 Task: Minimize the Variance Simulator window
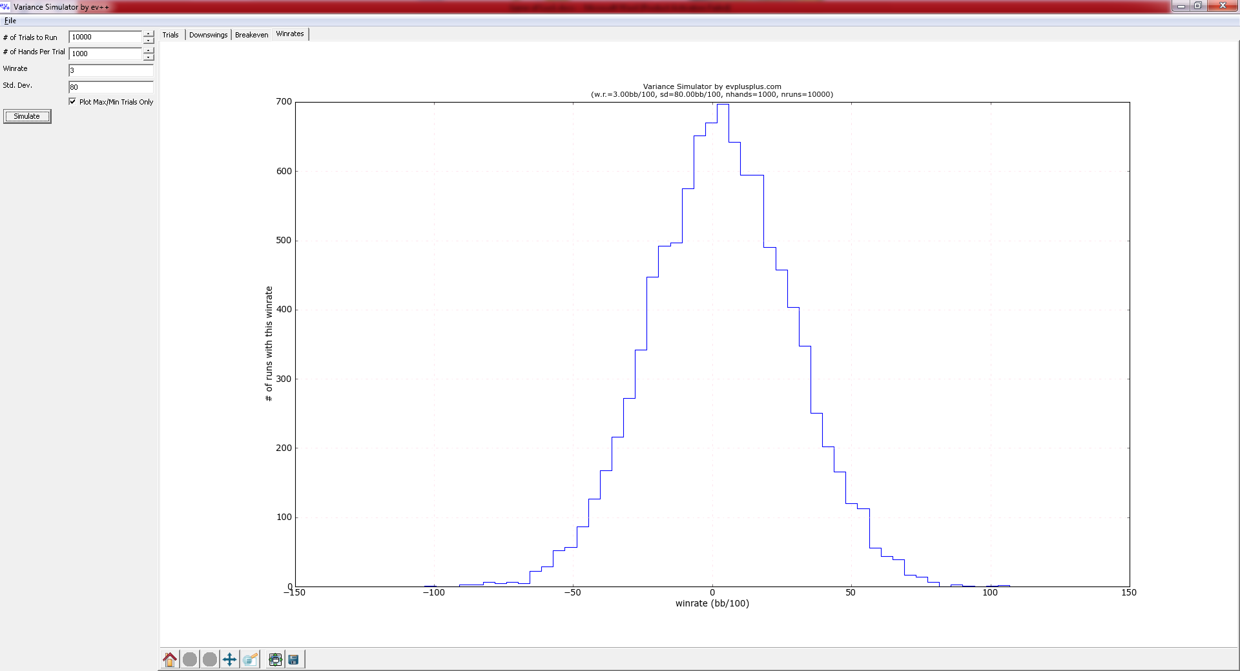coord(1181,6)
